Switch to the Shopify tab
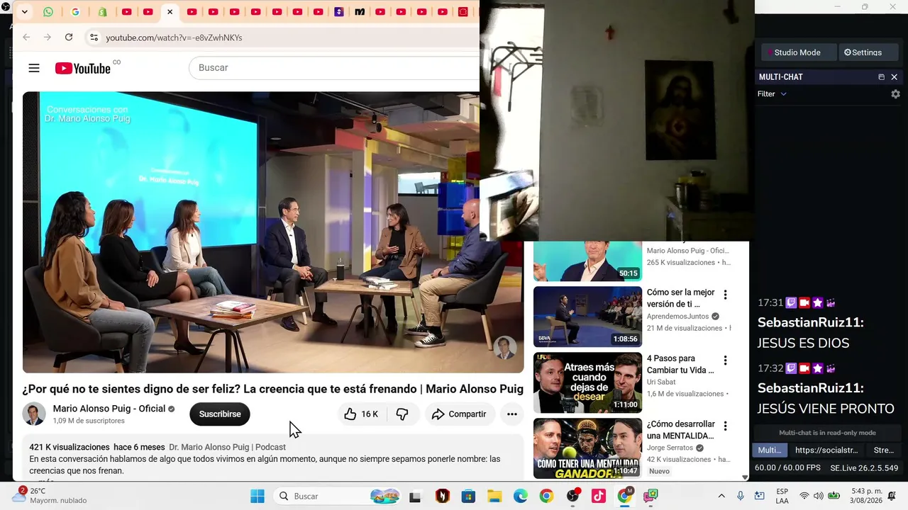908x510 pixels. tap(103, 12)
